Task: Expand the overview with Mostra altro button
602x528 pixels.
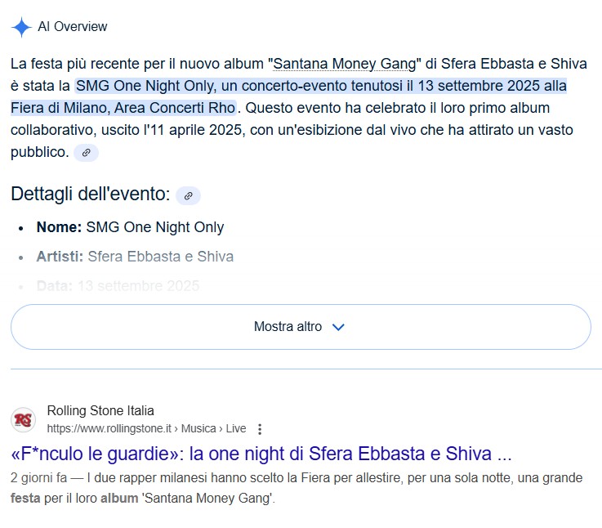Action: 300,327
